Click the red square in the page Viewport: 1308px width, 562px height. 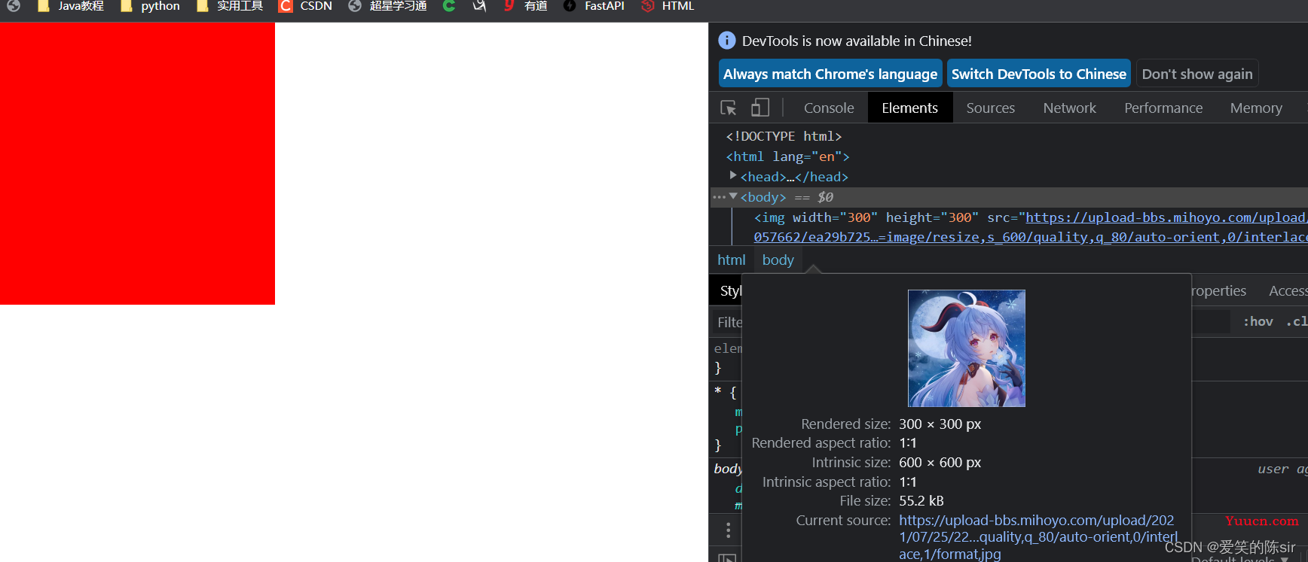(x=137, y=163)
